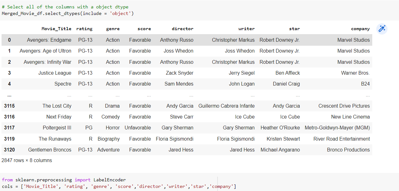Click the Comedy genre cell
This screenshot has width=399, height=191.
(x=110, y=117)
